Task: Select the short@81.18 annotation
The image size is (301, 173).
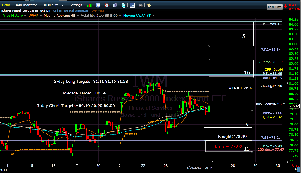Action: [x=272, y=86]
